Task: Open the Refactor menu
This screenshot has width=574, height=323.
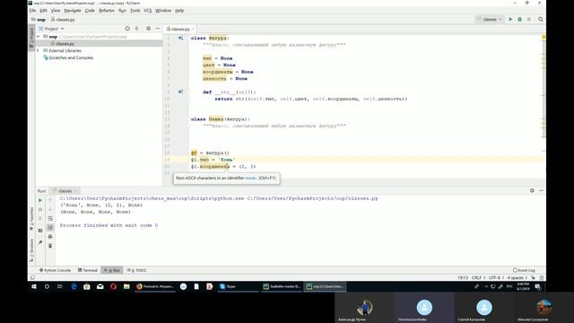Action: [107, 11]
